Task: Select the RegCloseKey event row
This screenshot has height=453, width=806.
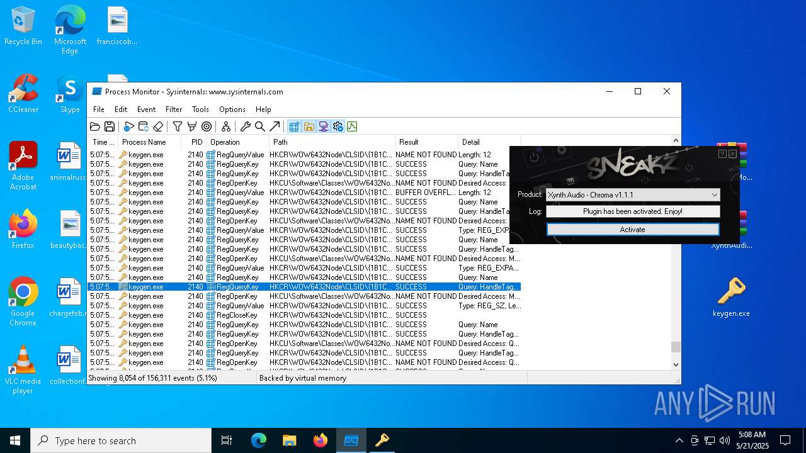Action: (304, 315)
